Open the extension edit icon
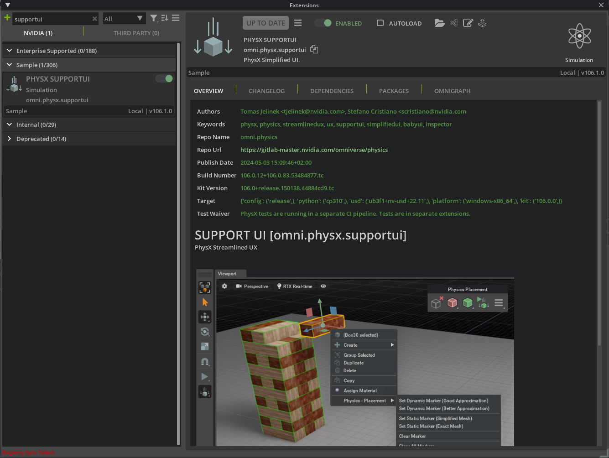 [468, 23]
